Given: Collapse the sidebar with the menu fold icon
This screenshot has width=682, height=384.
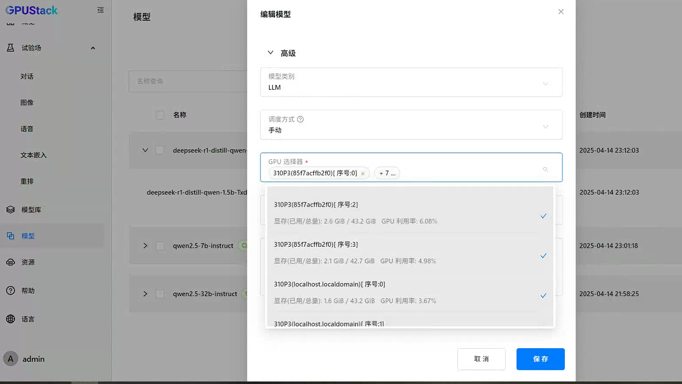Looking at the screenshot, I should coord(100,10).
